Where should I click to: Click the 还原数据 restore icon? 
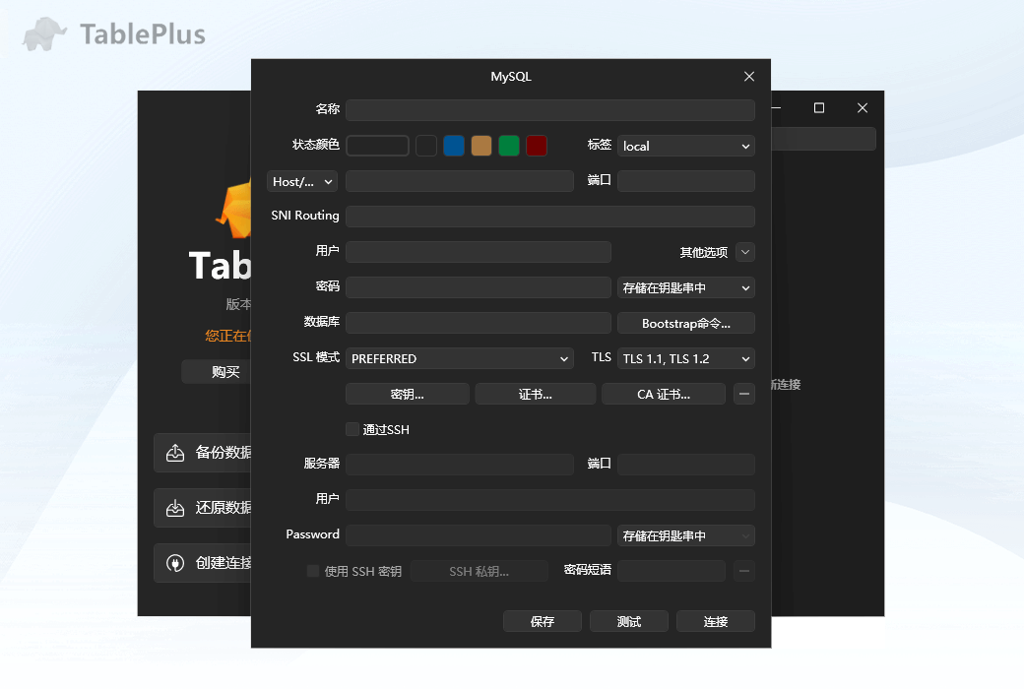click(177, 508)
